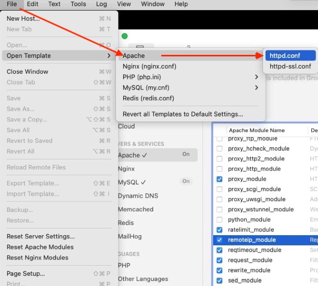
Task: Open the Log menu
Action: (101, 4)
